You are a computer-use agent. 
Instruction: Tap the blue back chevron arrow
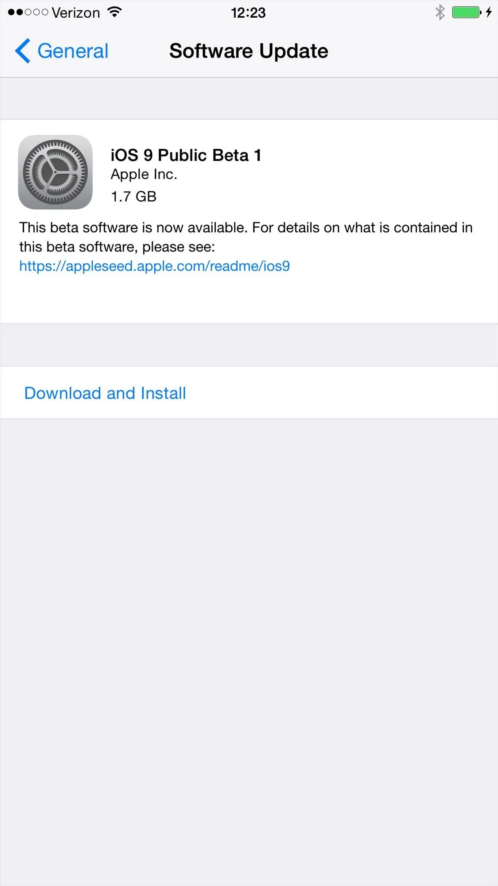[22, 51]
